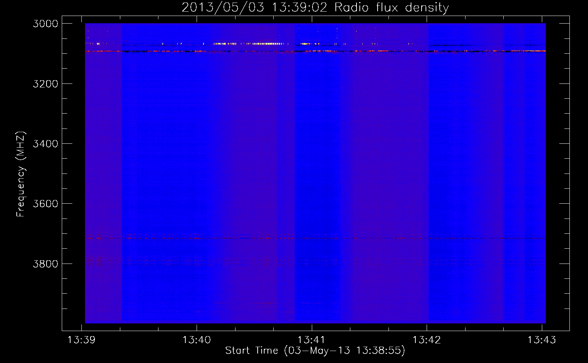Image resolution: width=588 pixels, height=363 pixels.
Task: Click the 13:43 time tick label
Action: click(x=542, y=340)
